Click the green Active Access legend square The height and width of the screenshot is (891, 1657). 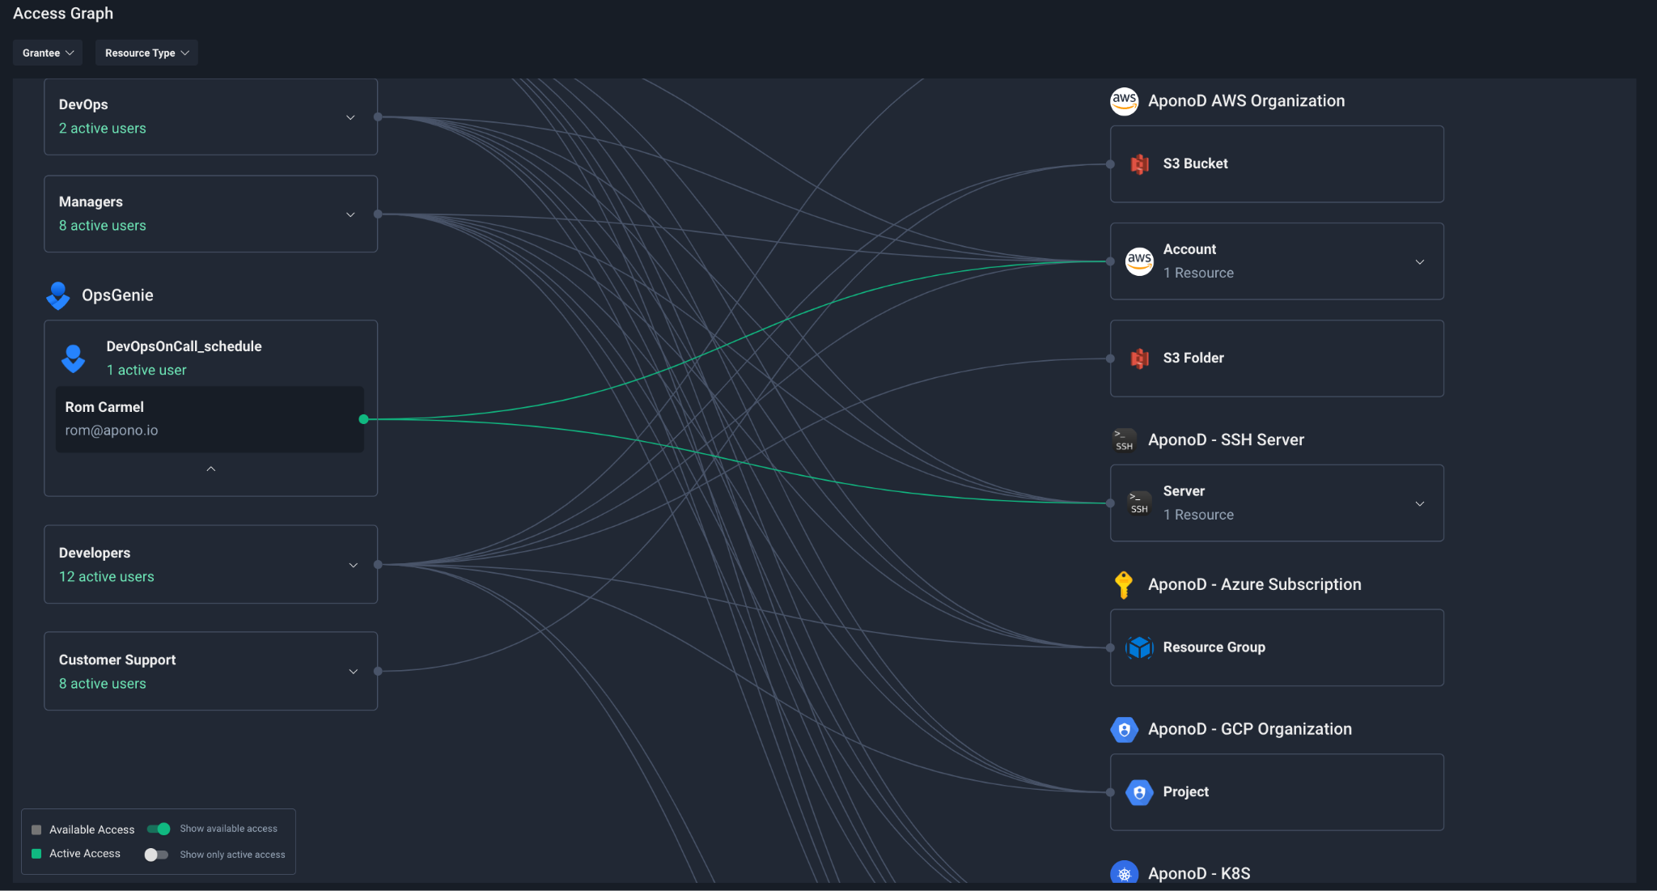(x=36, y=854)
